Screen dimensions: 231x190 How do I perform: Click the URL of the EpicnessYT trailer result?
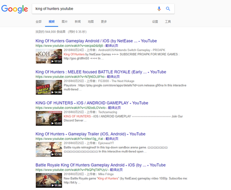69,139
